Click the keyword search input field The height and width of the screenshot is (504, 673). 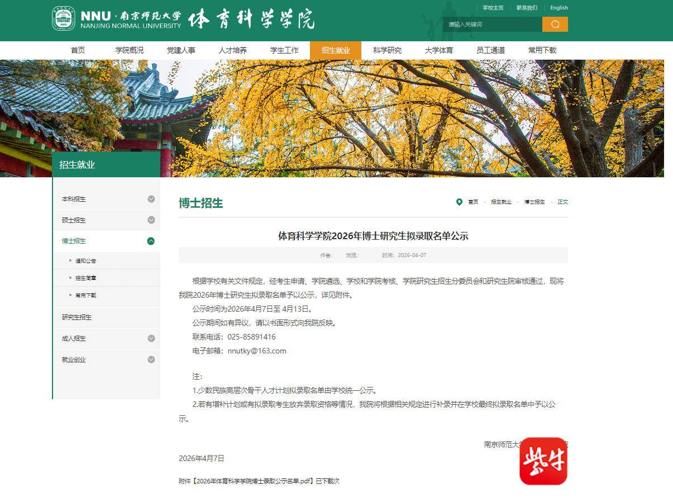pos(492,24)
